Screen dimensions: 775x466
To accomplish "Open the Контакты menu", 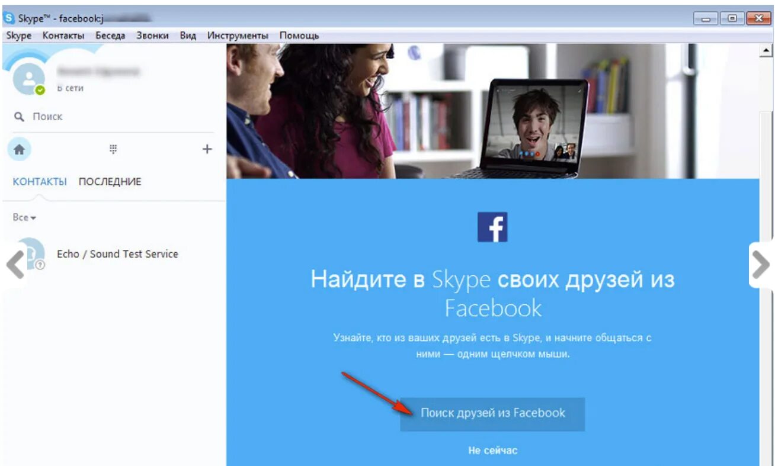I will [63, 36].
